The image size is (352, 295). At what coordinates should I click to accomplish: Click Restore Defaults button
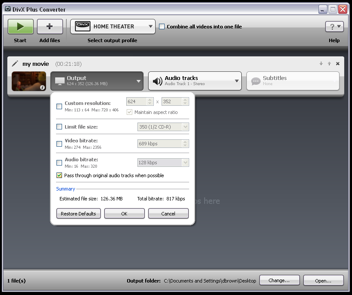click(78, 213)
